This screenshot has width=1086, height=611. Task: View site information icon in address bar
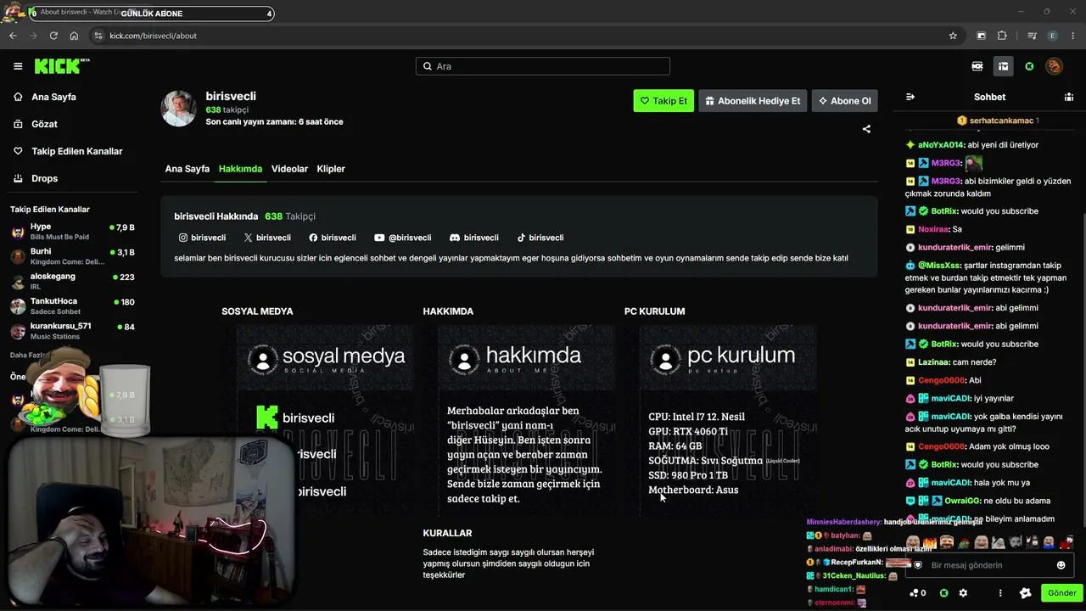[x=98, y=36]
